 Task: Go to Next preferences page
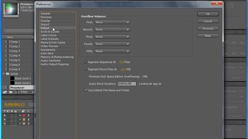click(x=208, y=36)
